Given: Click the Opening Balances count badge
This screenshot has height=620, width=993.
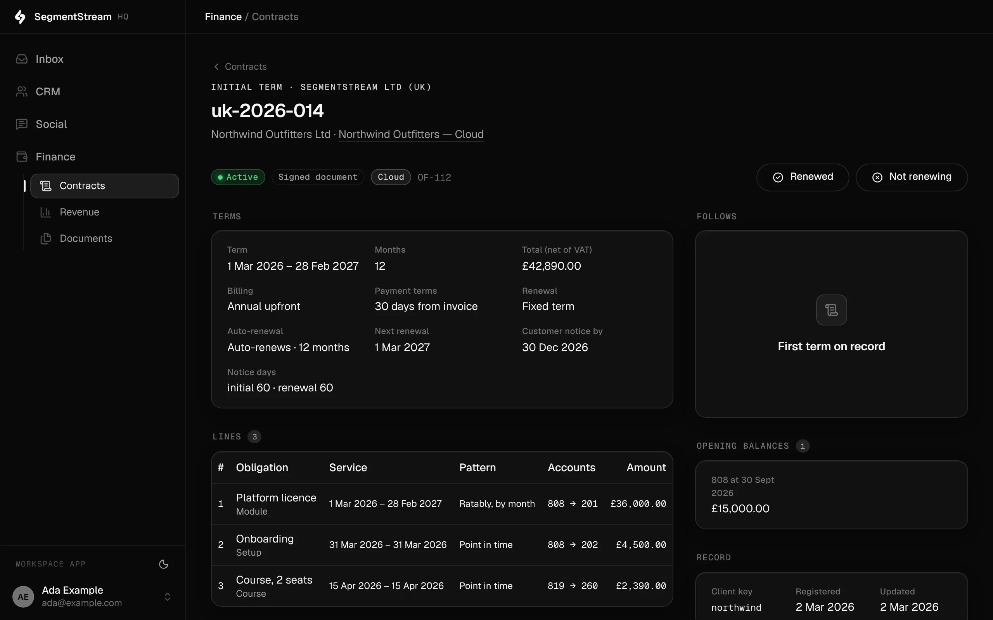Looking at the screenshot, I should pos(803,446).
